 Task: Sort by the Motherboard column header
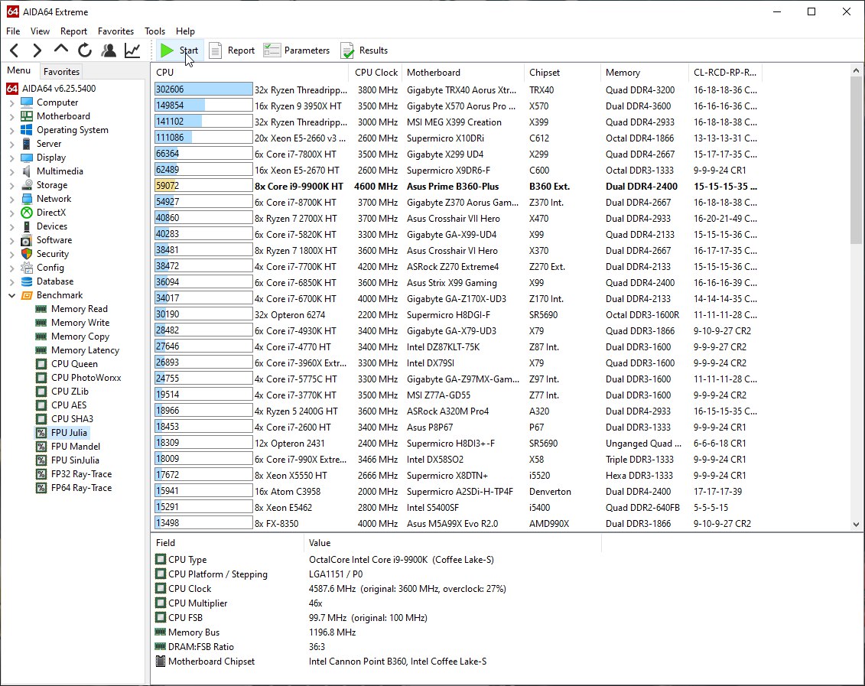(462, 72)
